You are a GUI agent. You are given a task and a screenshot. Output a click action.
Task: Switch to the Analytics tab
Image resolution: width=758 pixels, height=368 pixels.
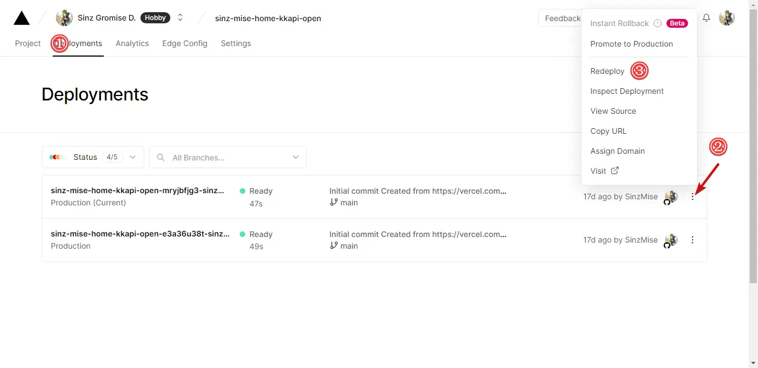coord(132,43)
